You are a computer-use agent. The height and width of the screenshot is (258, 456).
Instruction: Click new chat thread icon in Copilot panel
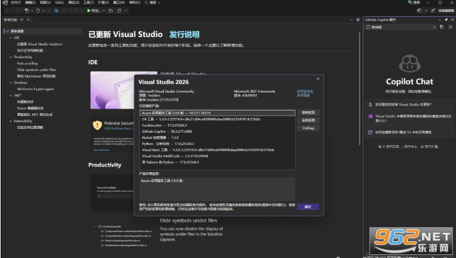point(442,27)
